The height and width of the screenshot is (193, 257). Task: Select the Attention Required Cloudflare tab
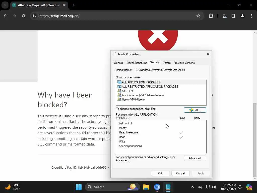coord(39,5)
